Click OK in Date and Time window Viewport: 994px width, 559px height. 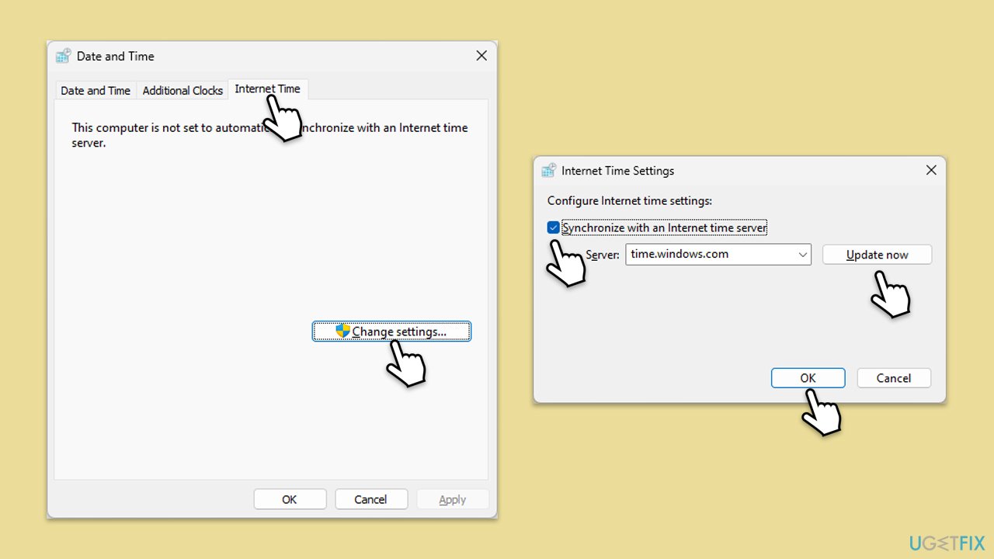coord(290,499)
